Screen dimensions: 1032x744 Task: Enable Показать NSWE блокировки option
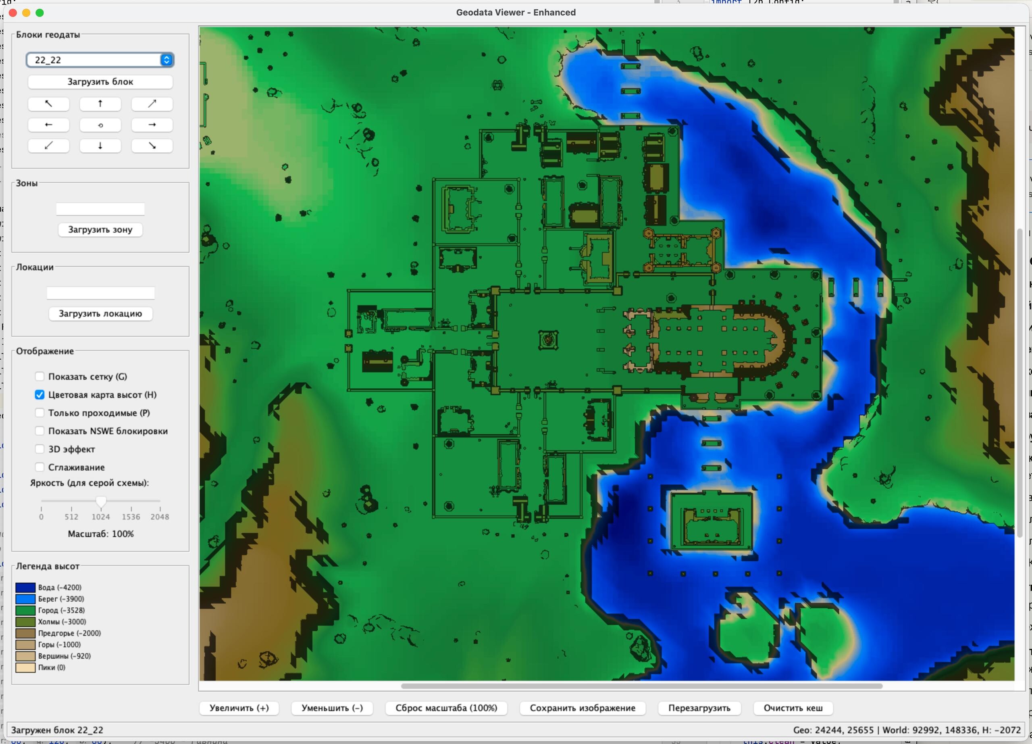click(x=40, y=431)
